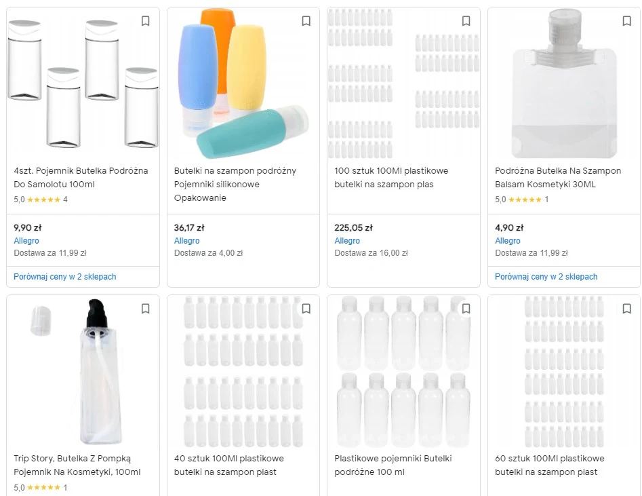The width and height of the screenshot is (642, 496).
Task: Open the Trip Story pump bottle image
Action: pyautogui.click(x=83, y=373)
